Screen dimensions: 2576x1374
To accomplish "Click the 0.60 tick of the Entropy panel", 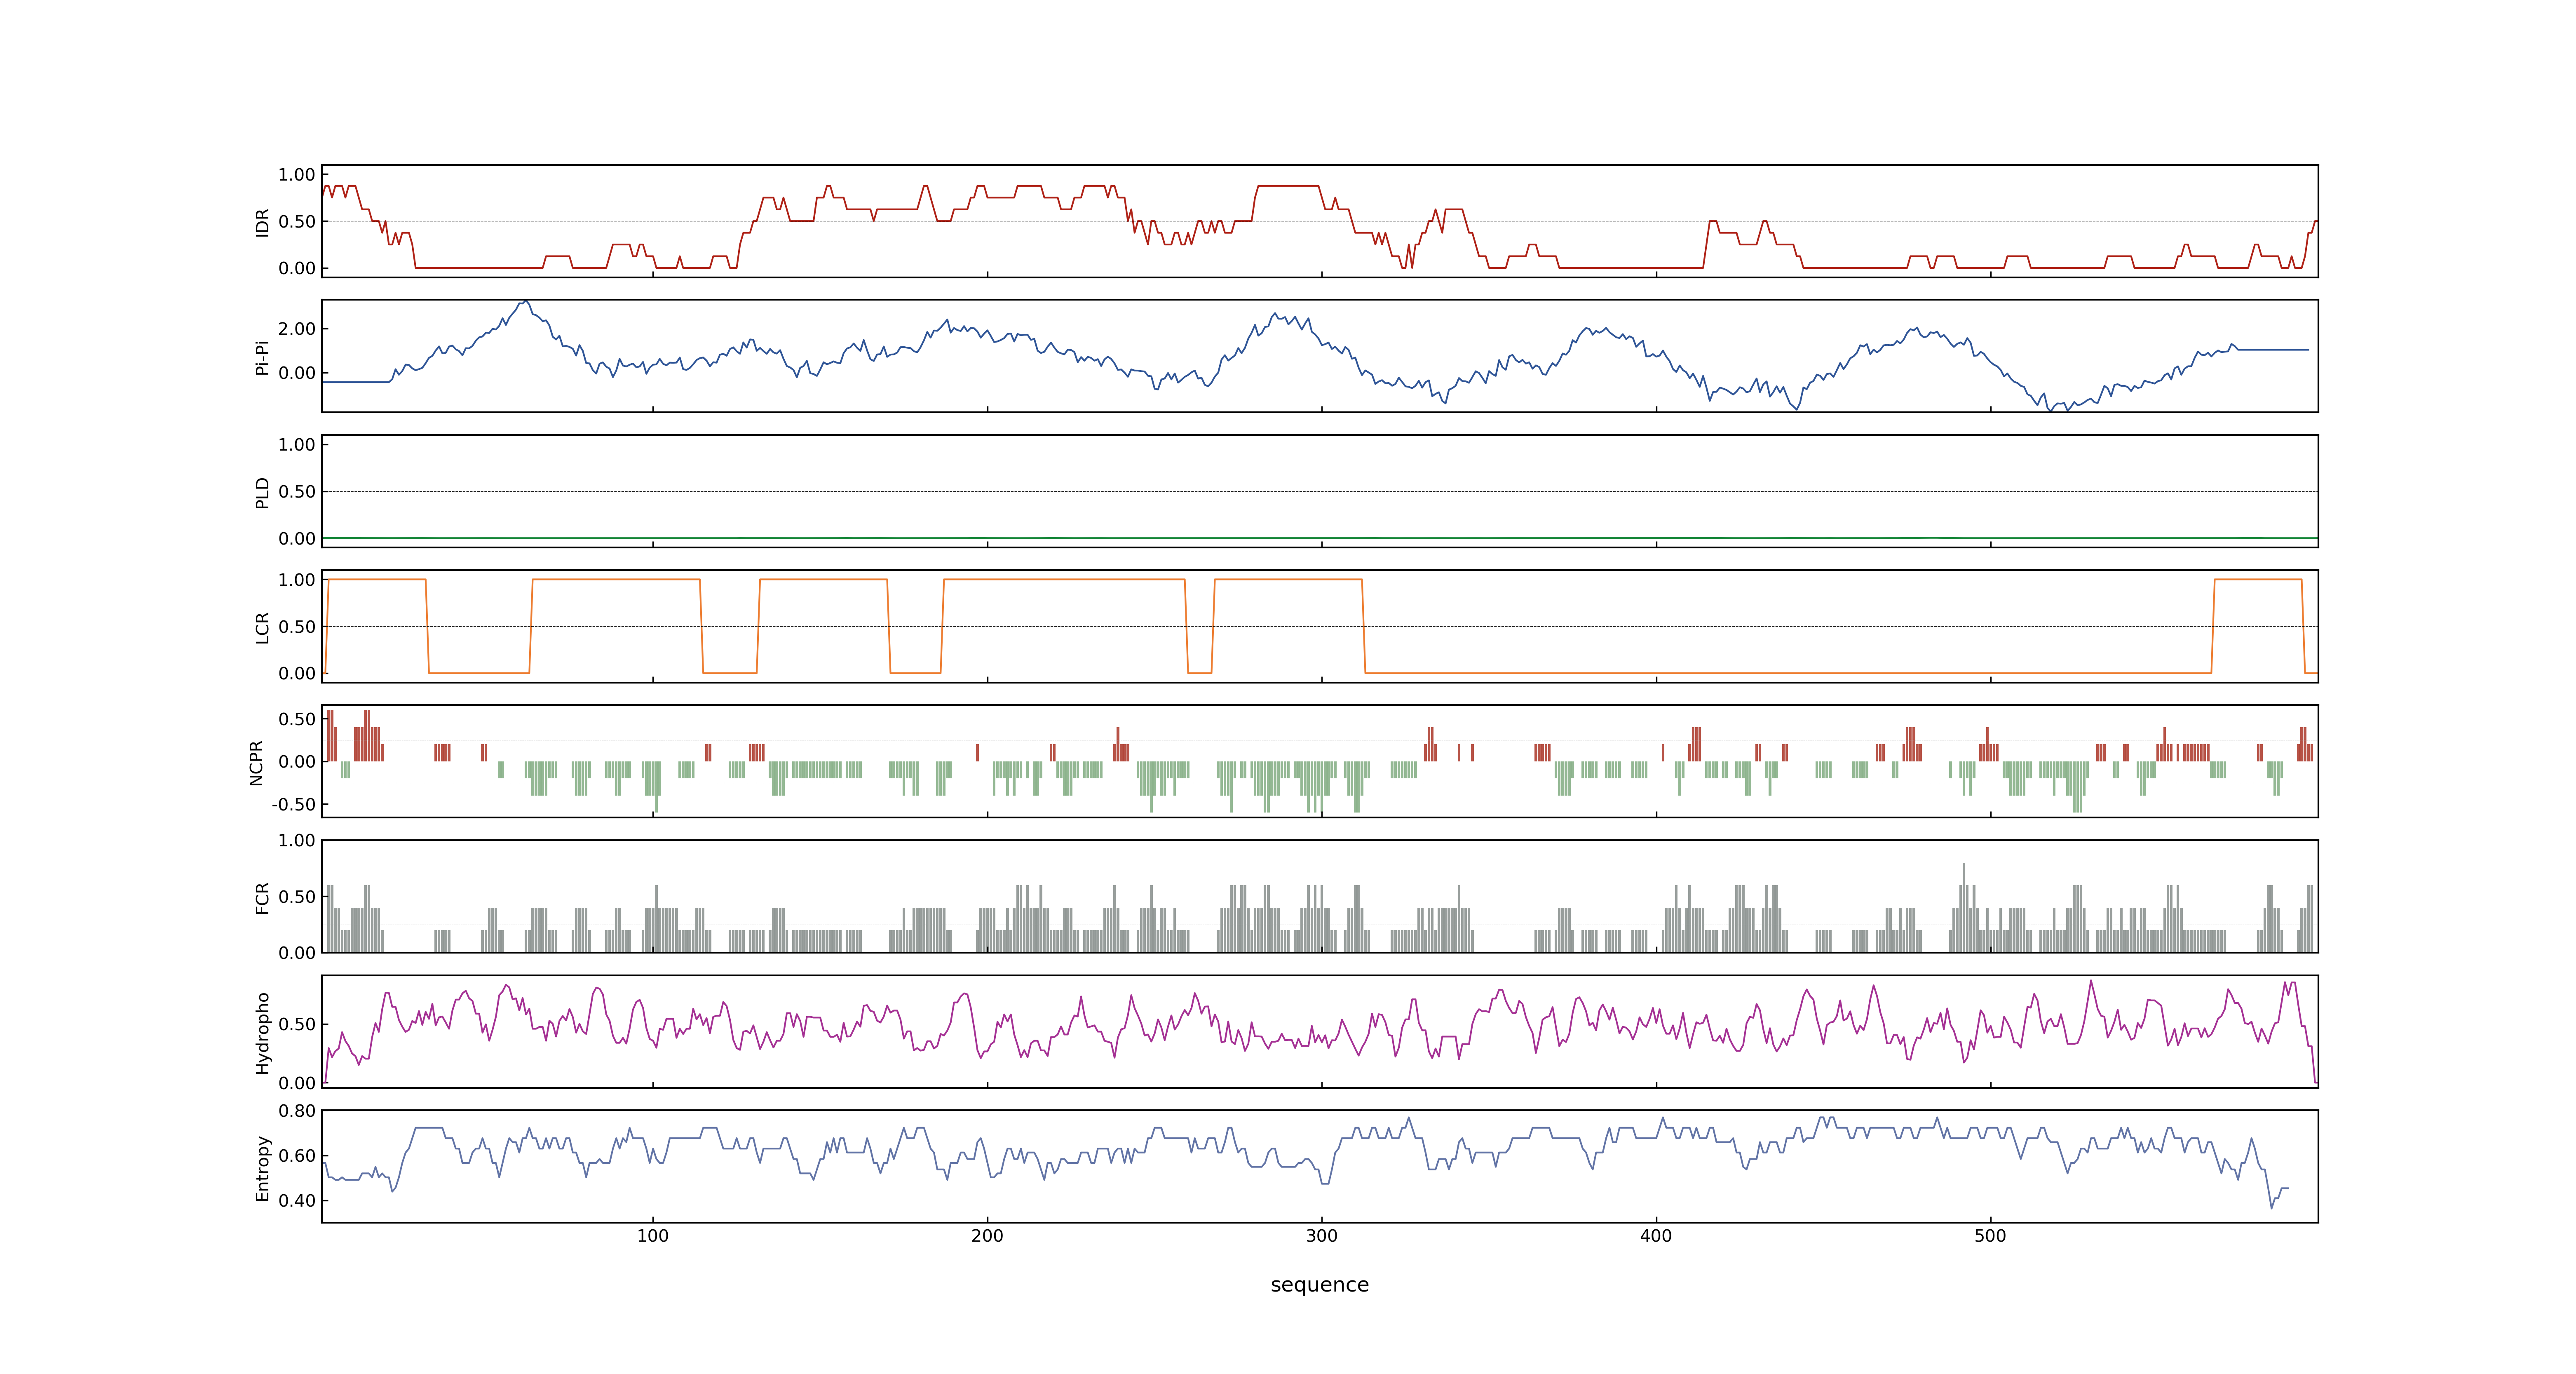I will [x=297, y=1156].
